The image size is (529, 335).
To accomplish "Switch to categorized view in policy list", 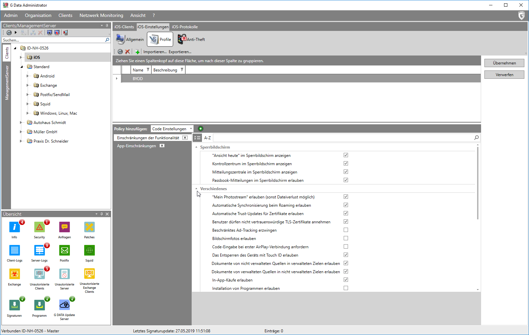I will coord(198,138).
